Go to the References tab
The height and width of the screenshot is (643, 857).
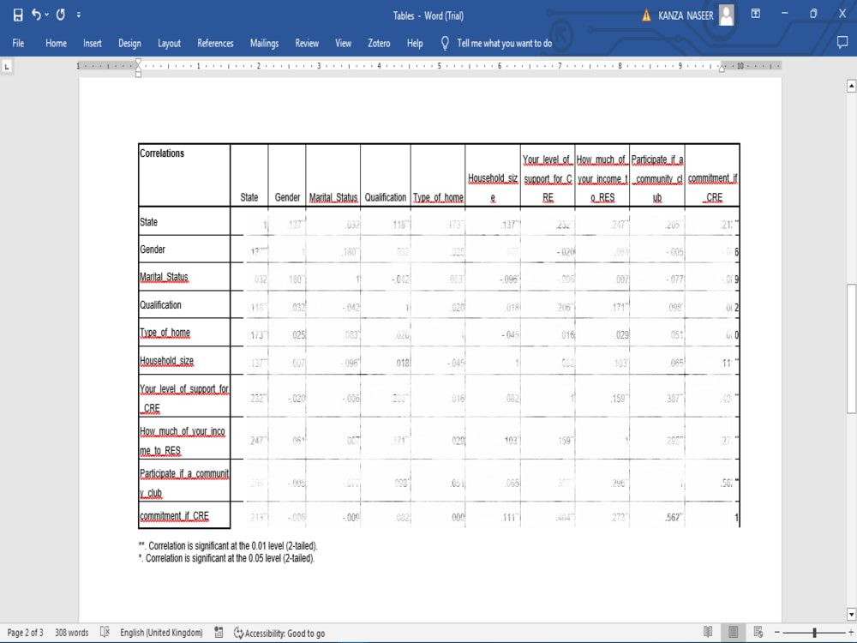(215, 43)
